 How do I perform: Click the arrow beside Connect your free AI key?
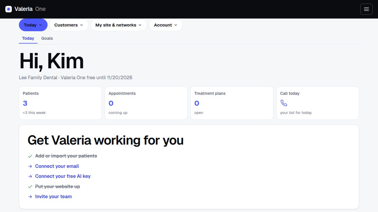pos(30,176)
